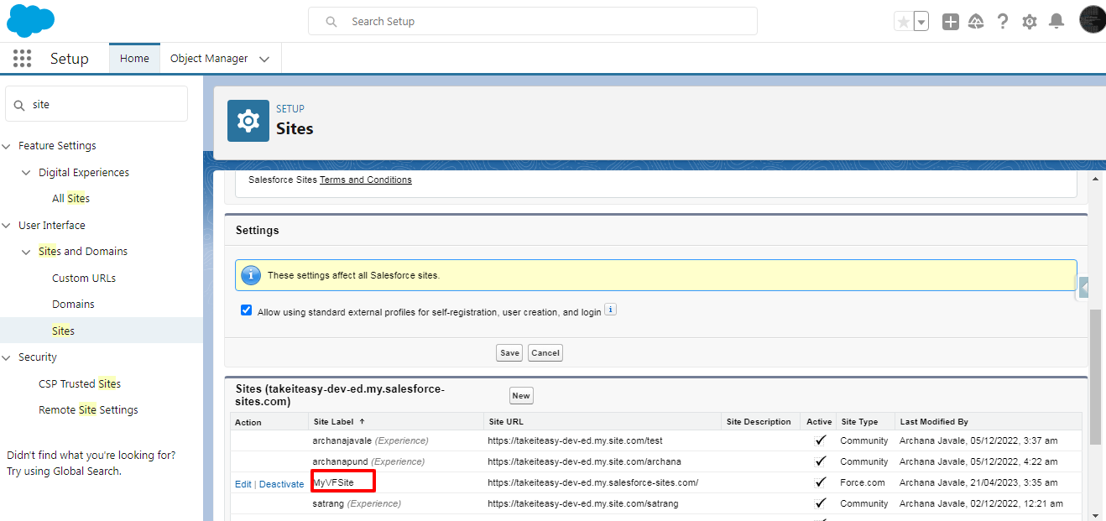Open the site.com/satrang URL

[582, 503]
